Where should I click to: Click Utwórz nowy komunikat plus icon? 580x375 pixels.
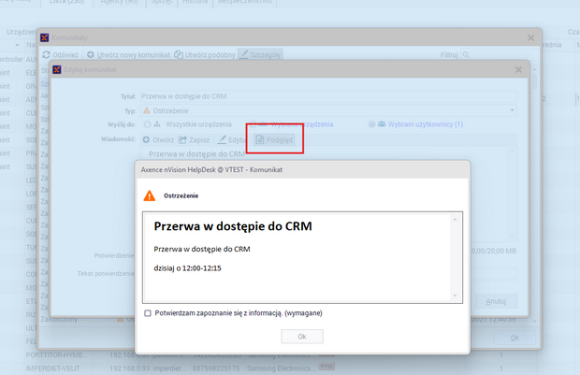[x=90, y=55]
